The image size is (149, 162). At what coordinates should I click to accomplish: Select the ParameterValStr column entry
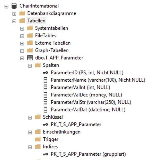click(91, 102)
